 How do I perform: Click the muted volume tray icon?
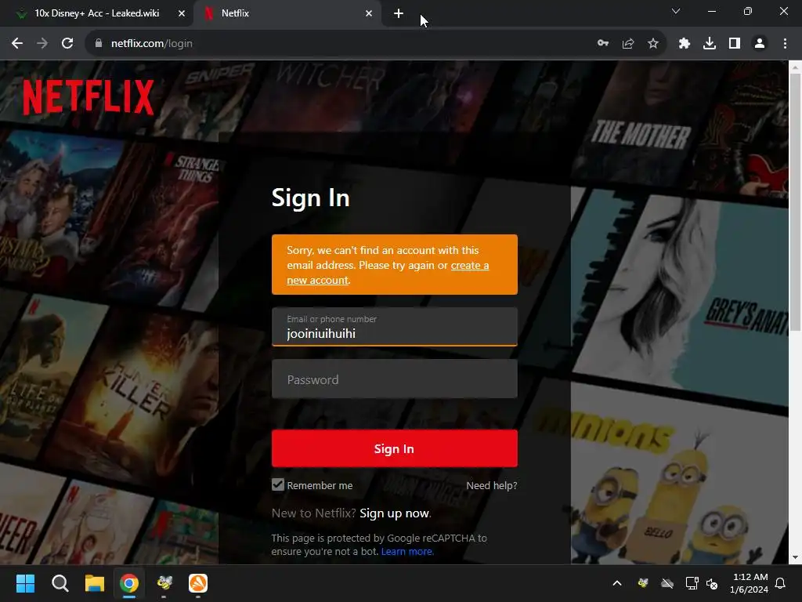[712, 583]
